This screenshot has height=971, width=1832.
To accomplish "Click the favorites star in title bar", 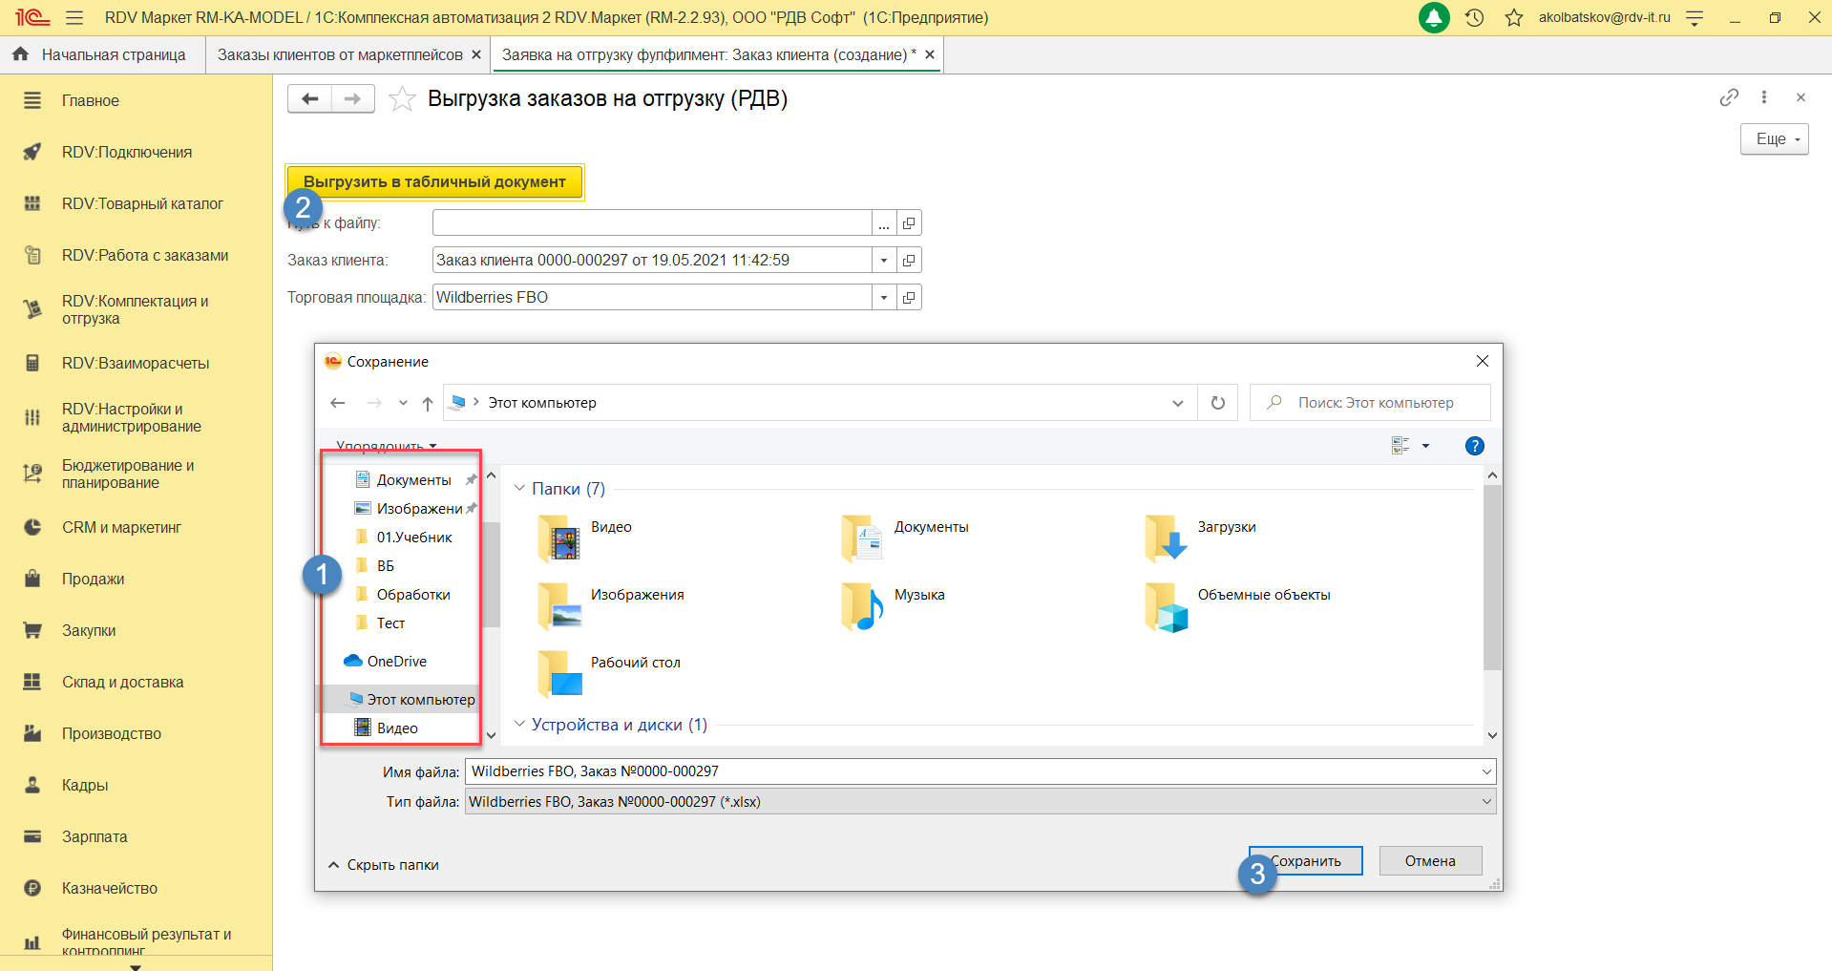I will pyautogui.click(x=1514, y=17).
